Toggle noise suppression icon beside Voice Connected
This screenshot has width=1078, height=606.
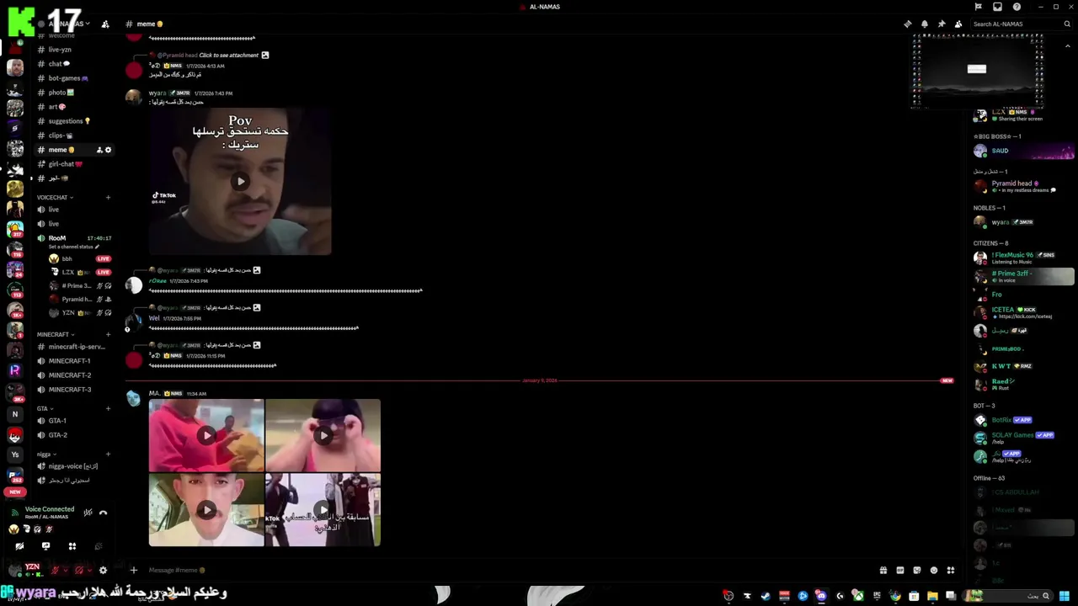pos(88,513)
